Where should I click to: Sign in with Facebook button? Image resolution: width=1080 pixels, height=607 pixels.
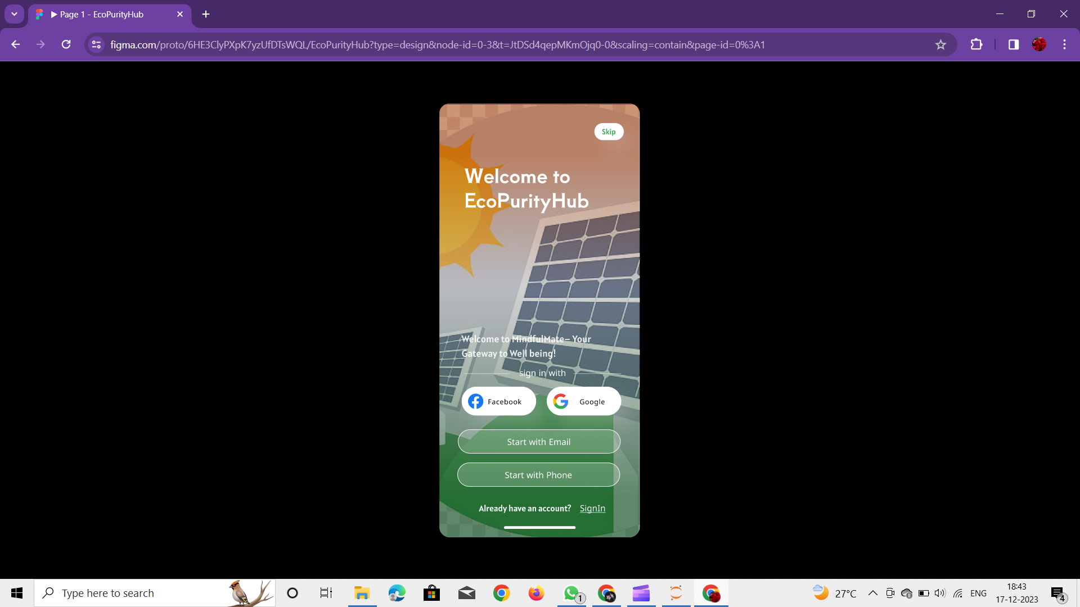click(x=498, y=401)
